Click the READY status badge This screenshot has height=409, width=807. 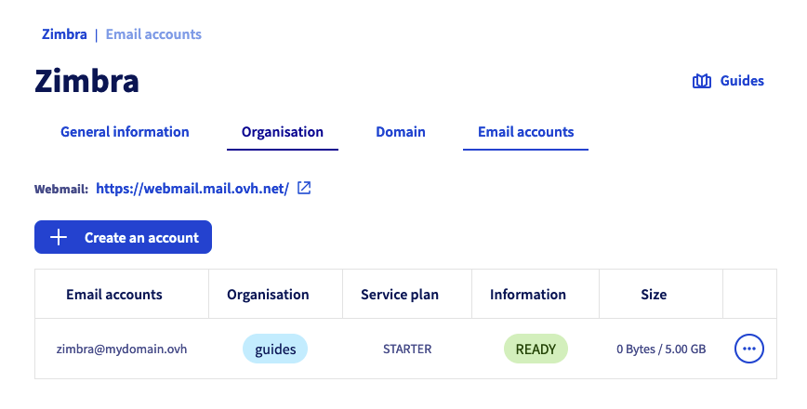click(536, 349)
